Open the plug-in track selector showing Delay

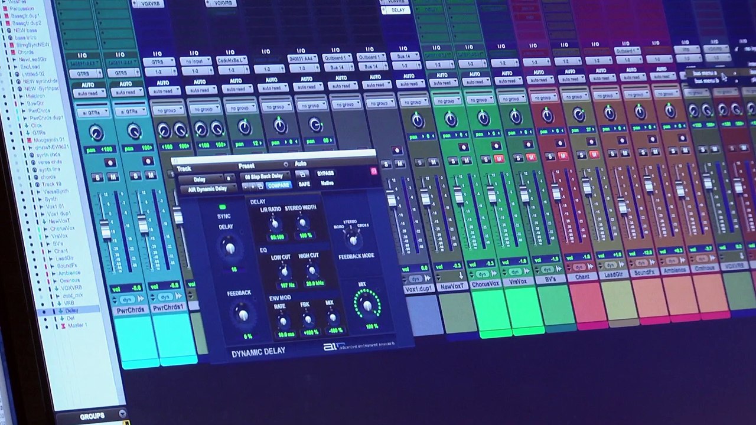click(x=200, y=179)
